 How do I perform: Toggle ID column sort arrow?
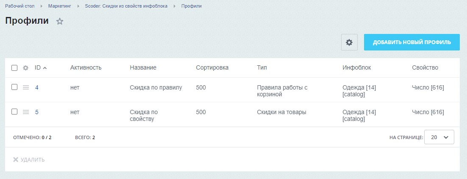(x=45, y=68)
